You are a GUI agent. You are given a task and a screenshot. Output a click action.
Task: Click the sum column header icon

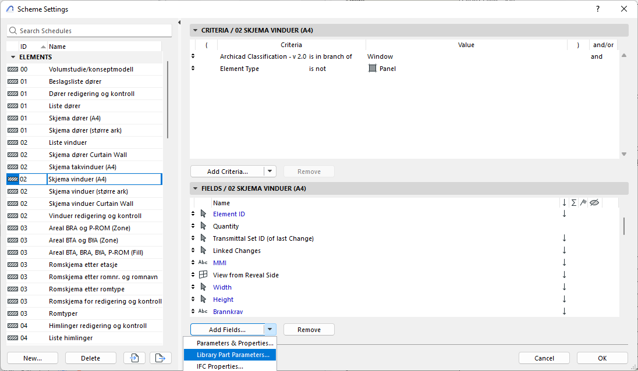point(573,203)
